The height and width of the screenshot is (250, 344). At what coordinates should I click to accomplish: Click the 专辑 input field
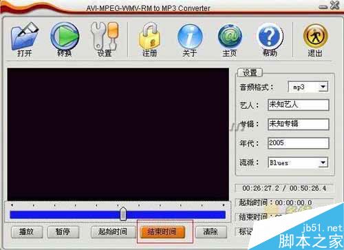coord(299,124)
